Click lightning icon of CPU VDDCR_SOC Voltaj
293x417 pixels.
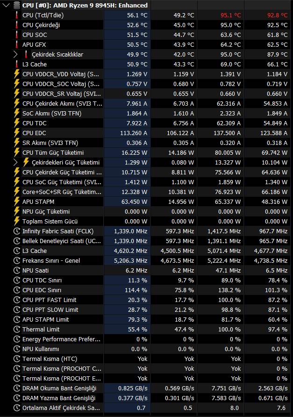click(x=16, y=84)
